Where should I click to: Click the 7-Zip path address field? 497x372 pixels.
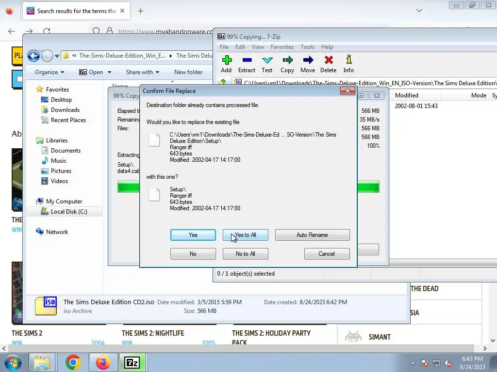pyautogui.click(x=364, y=83)
